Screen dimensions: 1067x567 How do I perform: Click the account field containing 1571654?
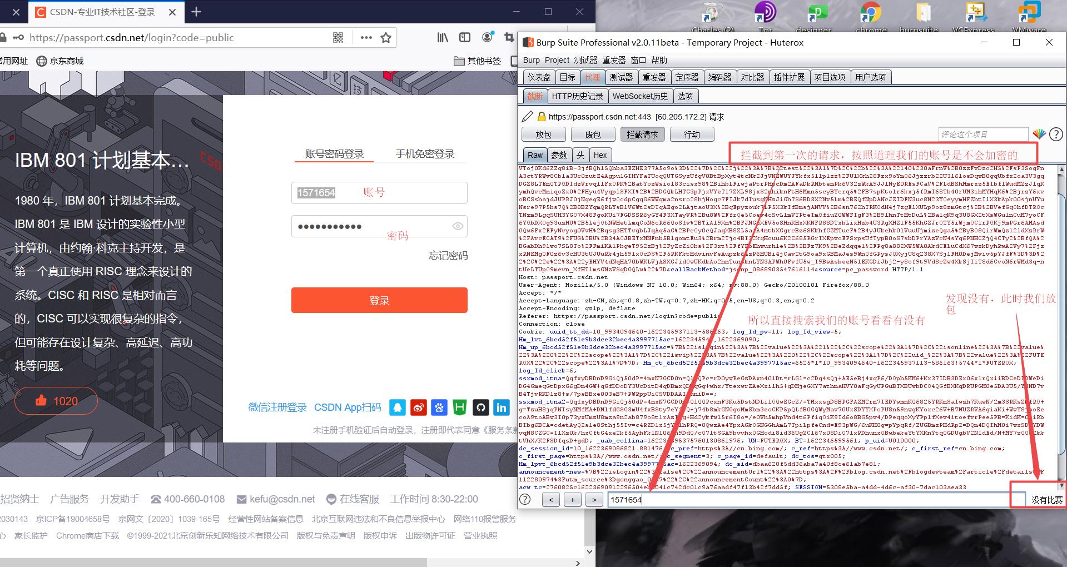coord(379,193)
